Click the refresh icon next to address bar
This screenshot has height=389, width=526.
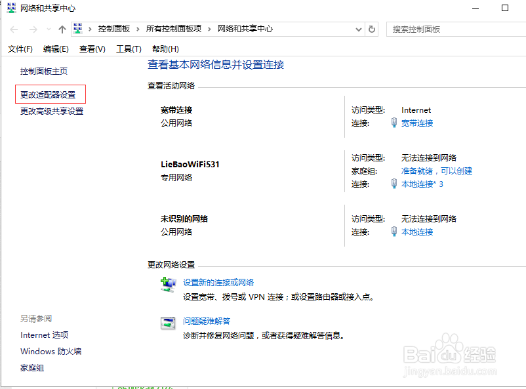pyautogui.click(x=371, y=28)
